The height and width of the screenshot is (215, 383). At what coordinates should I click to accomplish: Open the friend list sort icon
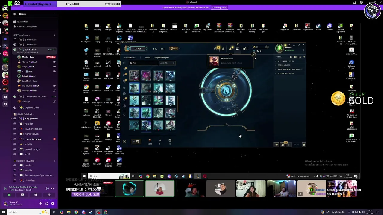[x=300, y=57]
